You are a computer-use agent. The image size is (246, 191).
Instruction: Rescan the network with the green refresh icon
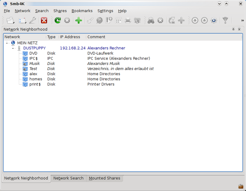(x=57, y=20)
